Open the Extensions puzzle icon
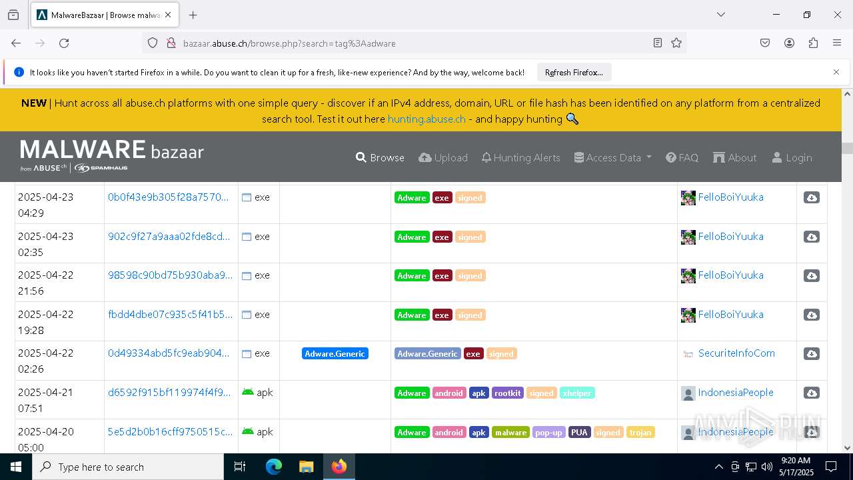Image resolution: width=853 pixels, height=480 pixels. pos(813,43)
